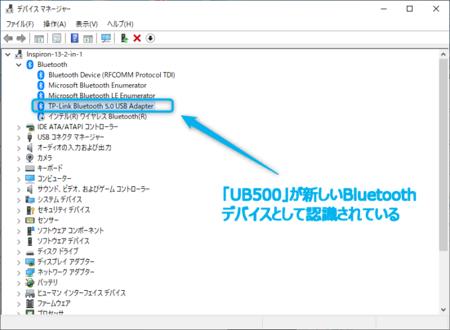Image resolution: width=450 pixels, height=330 pixels.
Task: Select Bluetooth Device (RFCOMM Protocol TDI)
Action: tap(112, 75)
